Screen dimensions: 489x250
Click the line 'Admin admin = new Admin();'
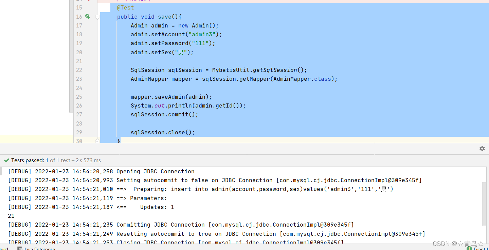[x=175, y=25]
